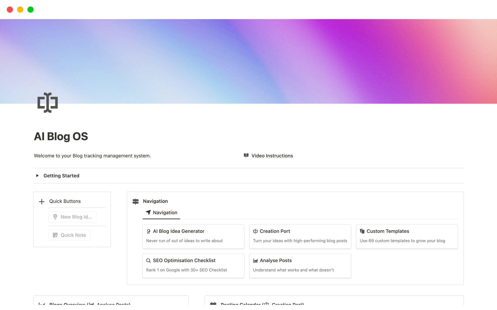Click the sticky note icon on Quick Note
This screenshot has width=497, height=310.
click(x=55, y=235)
